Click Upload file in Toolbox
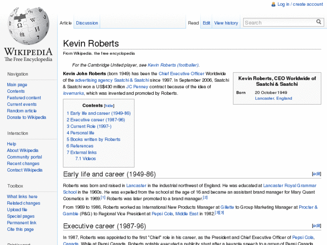327x245 pixels. coord(17,209)
